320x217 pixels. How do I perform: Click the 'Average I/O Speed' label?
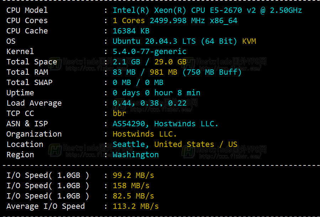(46, 206)
